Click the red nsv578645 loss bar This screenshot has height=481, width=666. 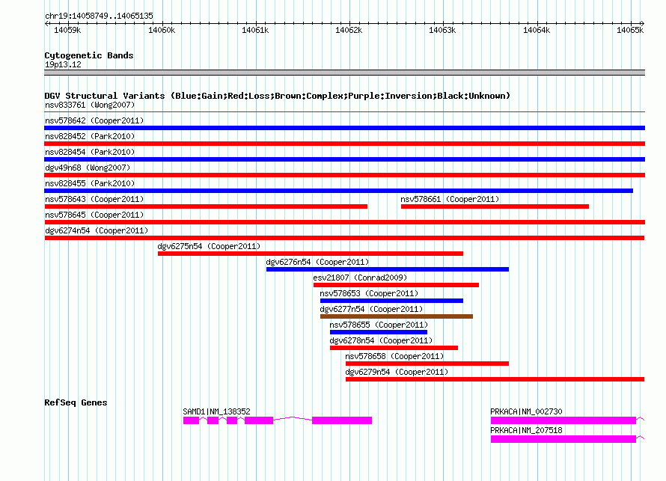tap(344, 222)
